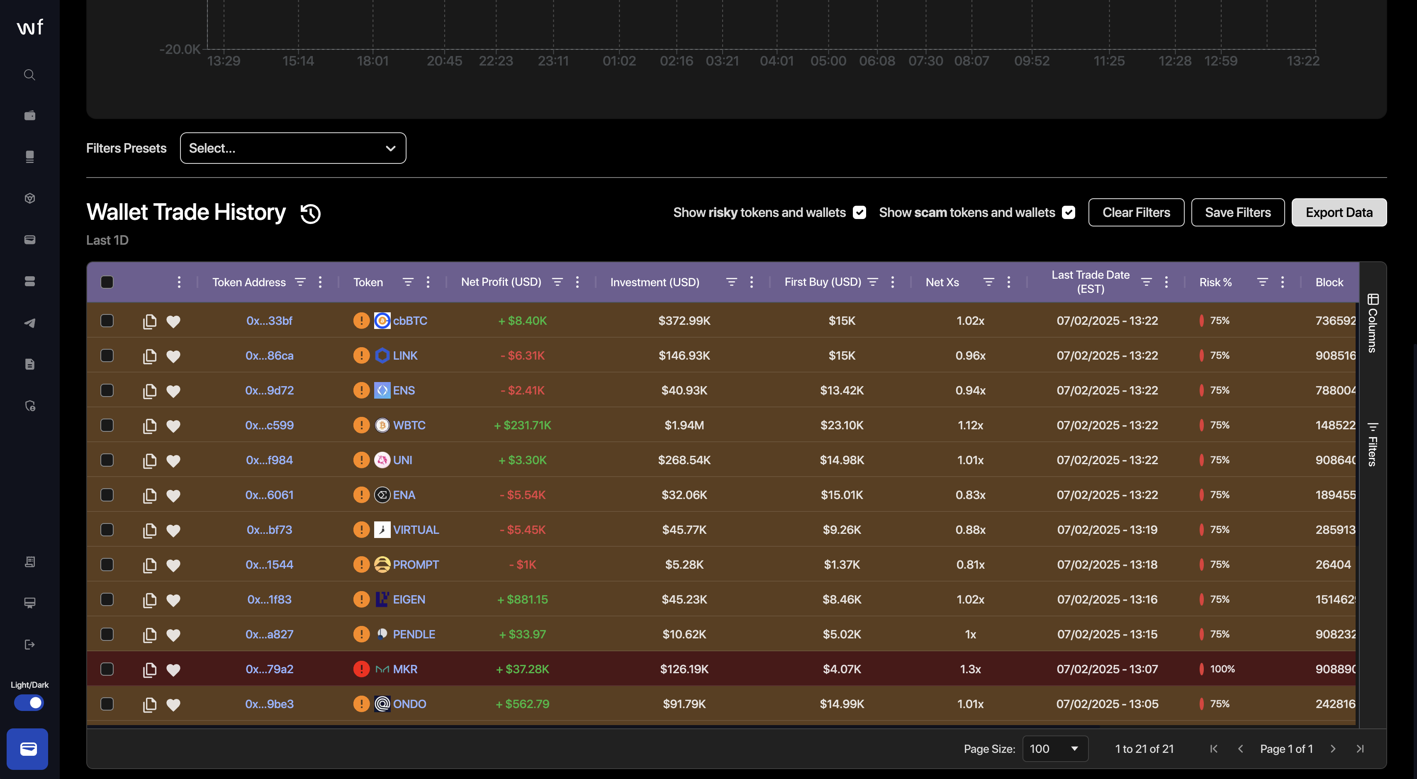Viewport: 1417px width, 779px height.
Task: Open the 0x...86ca LINK token address link
Action: pos(269,356)
